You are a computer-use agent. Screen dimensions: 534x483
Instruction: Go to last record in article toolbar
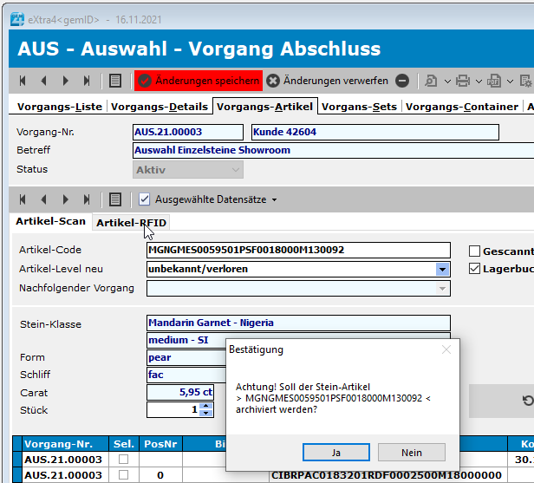coord(87,199)
